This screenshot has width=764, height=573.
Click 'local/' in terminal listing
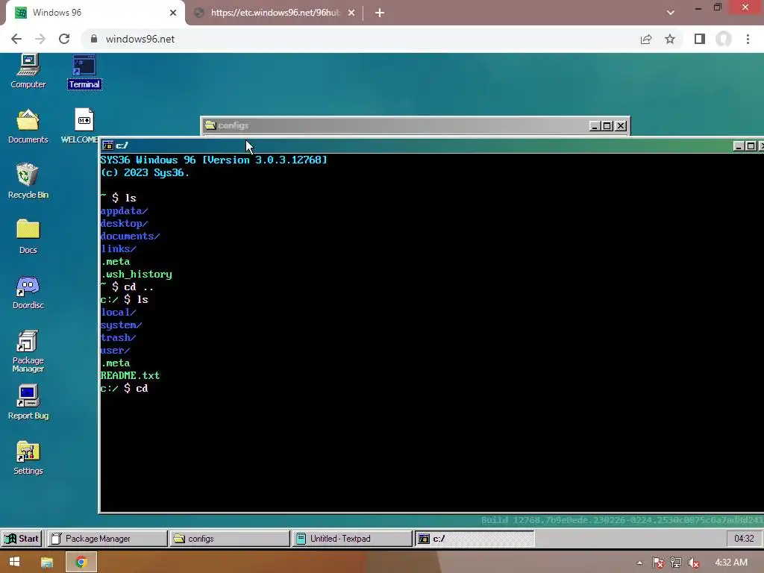pos(118,313)
